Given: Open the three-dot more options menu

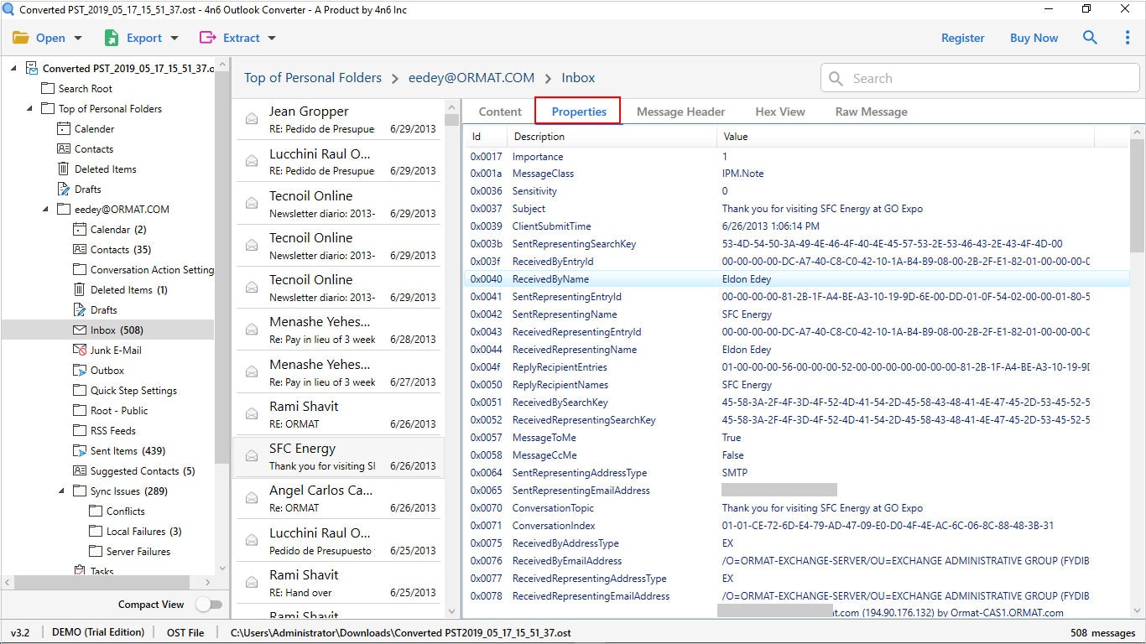Looking at the screenshot, I should [1128, 38].
